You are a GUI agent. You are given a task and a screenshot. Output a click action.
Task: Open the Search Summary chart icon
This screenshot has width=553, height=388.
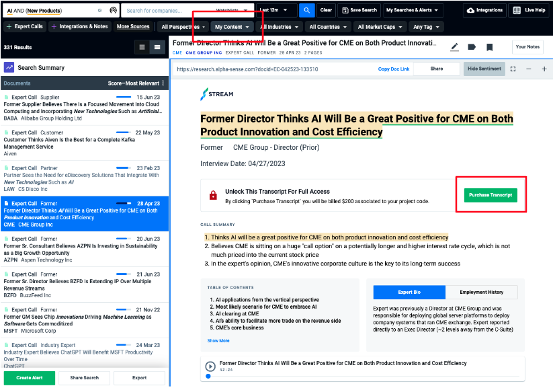[9, 67]
